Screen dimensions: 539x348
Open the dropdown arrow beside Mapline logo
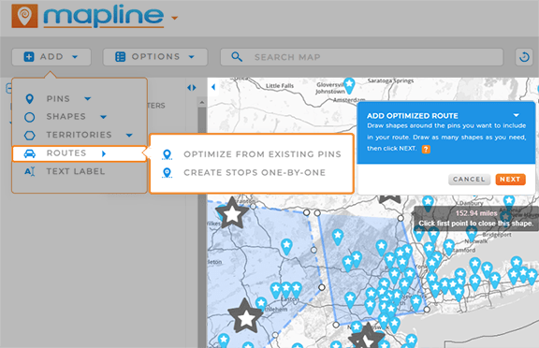click(x=175, y=18)
